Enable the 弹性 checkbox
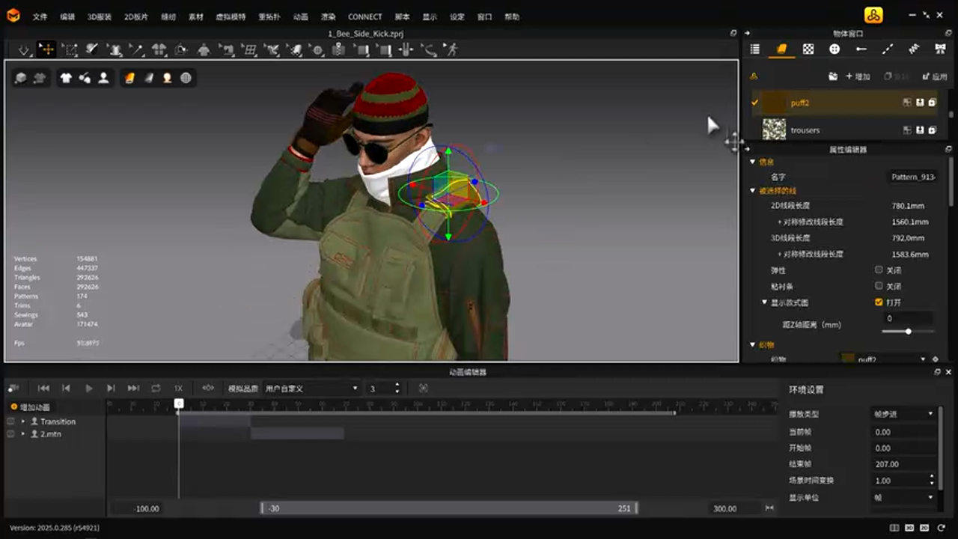Screen dimensions: 958x539 click(x=879, y=269)
